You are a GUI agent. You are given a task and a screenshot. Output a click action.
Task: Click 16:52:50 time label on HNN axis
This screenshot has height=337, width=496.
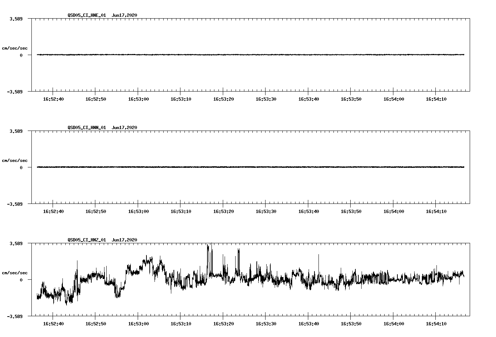pos(96,212)
